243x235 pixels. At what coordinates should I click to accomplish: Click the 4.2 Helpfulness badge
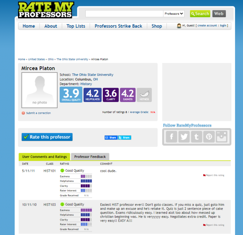pyautogui.click(x=92, y=95)
